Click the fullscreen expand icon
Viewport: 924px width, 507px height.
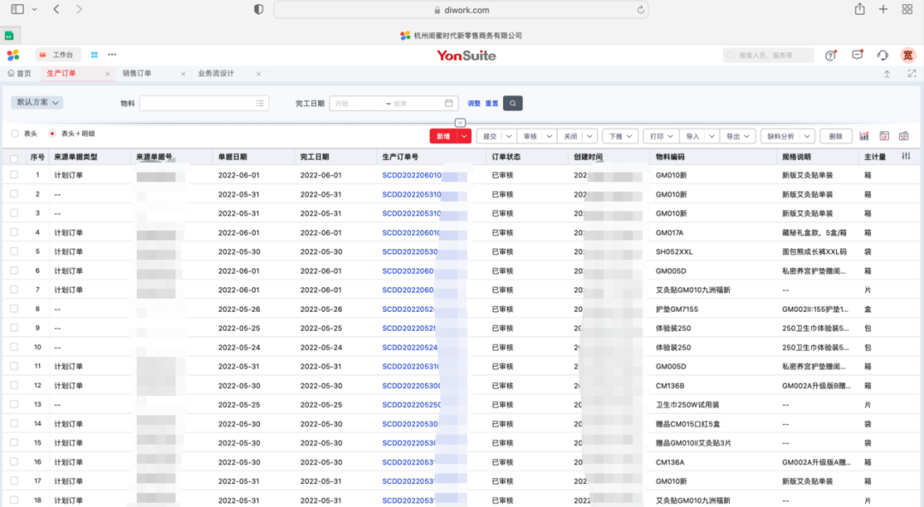point(912,74)
